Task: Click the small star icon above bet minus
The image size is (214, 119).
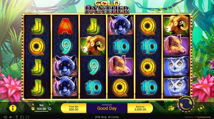Action: pyautogui.click(x=33, y=104)
